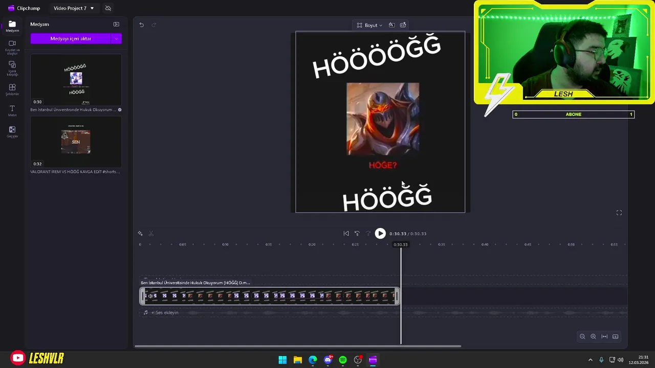
Task: Skip to the start of video
Action: pyautogui.click(x=346, y=234)
